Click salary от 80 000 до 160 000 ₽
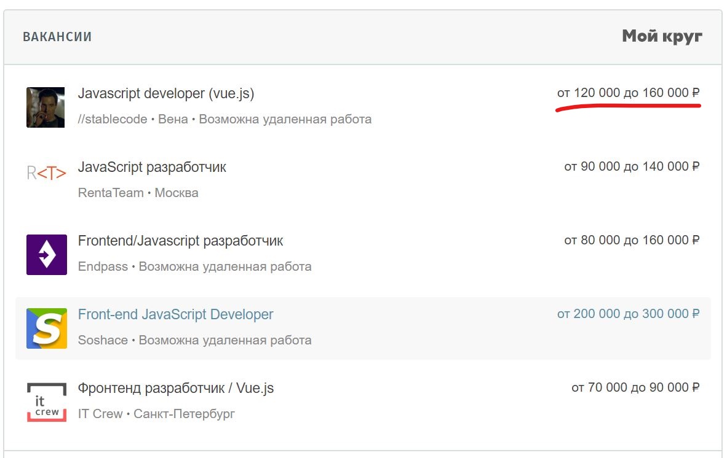This screenshot has width=727, height=458. [632, 240]
